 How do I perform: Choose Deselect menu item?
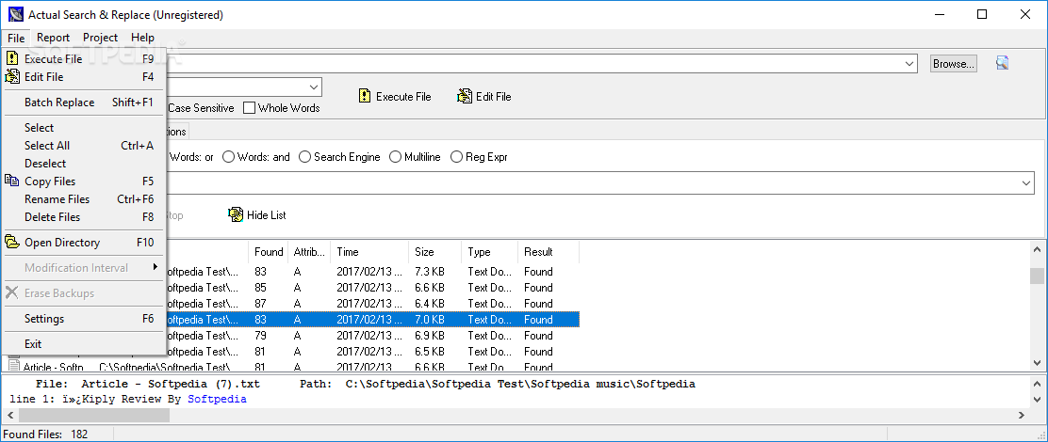[x=84, y=164]
